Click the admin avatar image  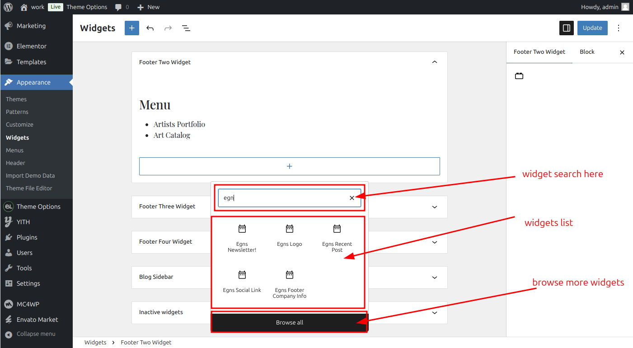click(x=625, y=7)
